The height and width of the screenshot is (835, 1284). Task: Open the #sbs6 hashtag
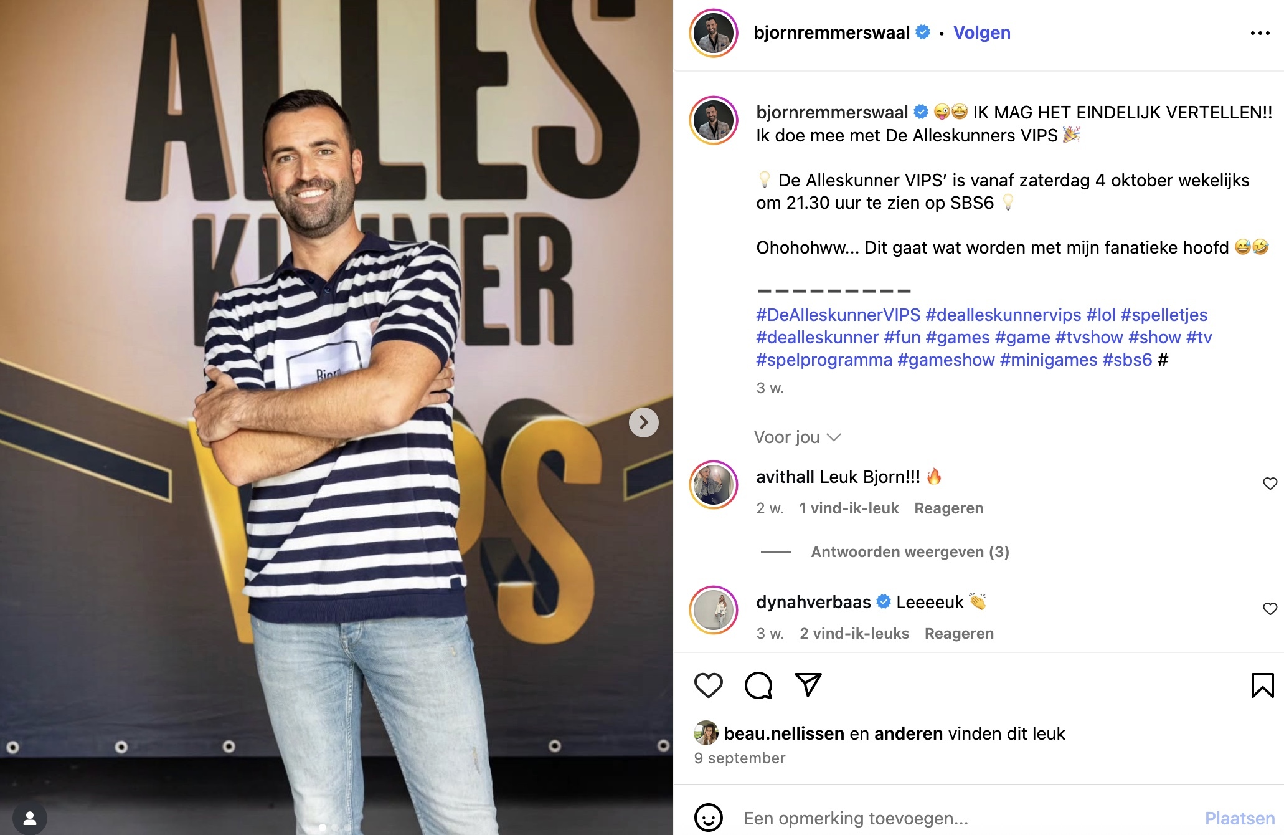(x=1127, y=360)
